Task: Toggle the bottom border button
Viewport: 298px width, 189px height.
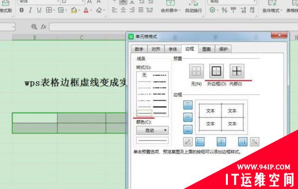Action: click(x=188, y=129)
